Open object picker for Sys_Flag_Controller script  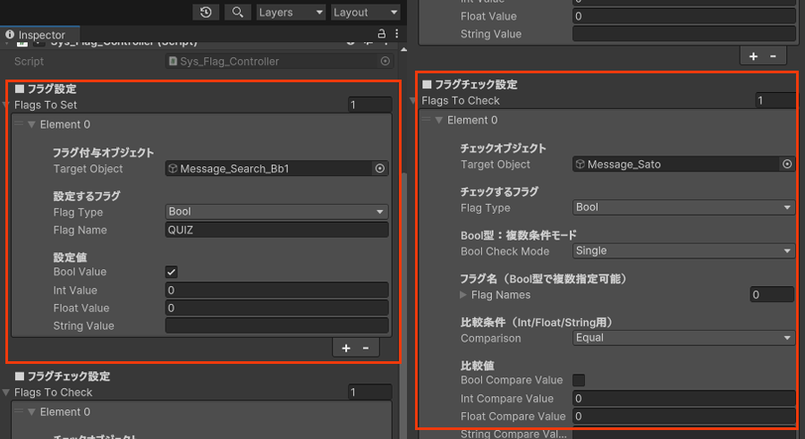pos(386,61)
